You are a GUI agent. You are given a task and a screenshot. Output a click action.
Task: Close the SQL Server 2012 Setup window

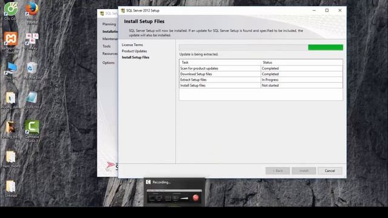(x=339, y=10)
